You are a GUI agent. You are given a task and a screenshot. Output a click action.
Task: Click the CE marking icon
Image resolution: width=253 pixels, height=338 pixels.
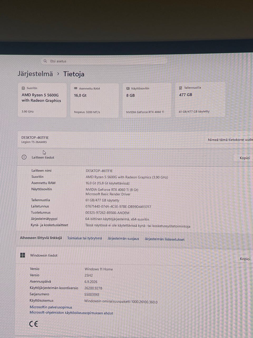[x=33, y=324]
